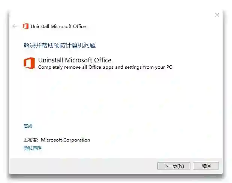This screenshot has height=183, width=232.
Task: Close the Uninstall Microsoft Office dialog
Action: (217, 15)
